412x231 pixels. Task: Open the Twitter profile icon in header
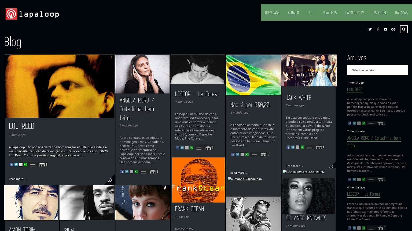point(370,29)
